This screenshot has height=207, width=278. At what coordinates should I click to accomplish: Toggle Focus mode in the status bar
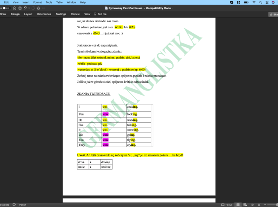coord(227,205)
